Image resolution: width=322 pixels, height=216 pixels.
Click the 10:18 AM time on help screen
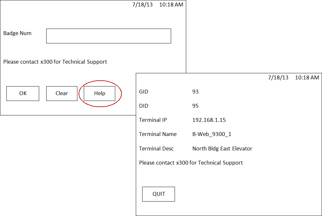point(307,78)
